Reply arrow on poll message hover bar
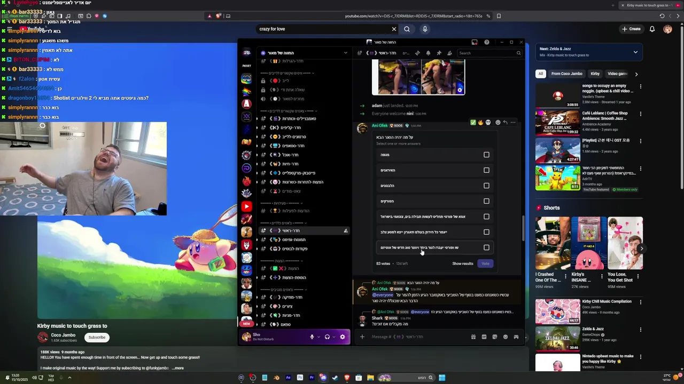 point(506,122)
